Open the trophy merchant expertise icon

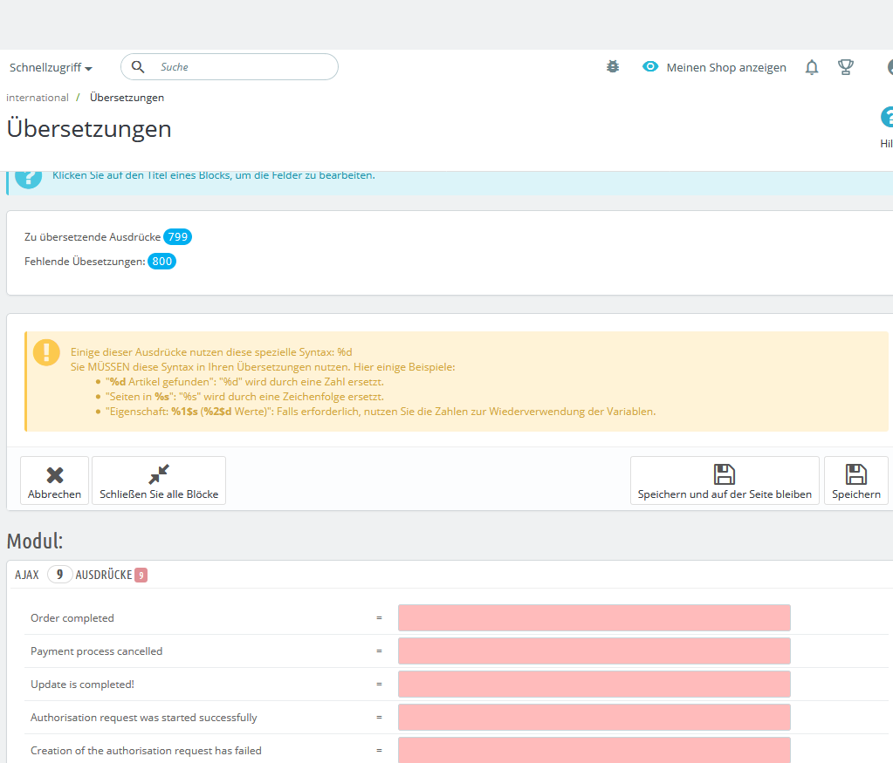846,67
